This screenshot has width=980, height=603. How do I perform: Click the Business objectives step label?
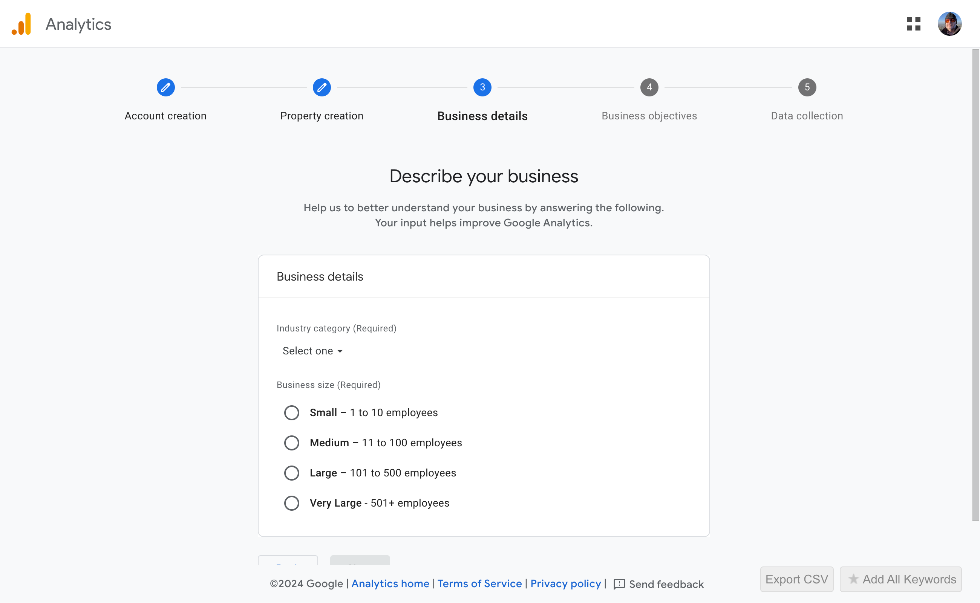[x=649, y=116]
